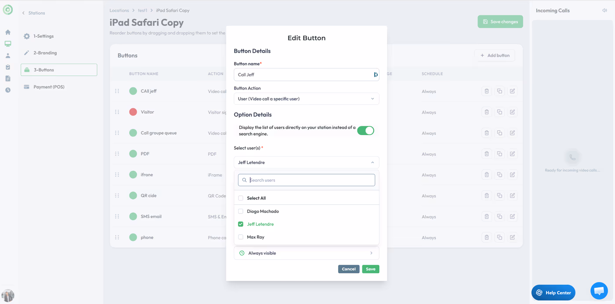
Task: Click the Cancel button
Action: point(349,269)
